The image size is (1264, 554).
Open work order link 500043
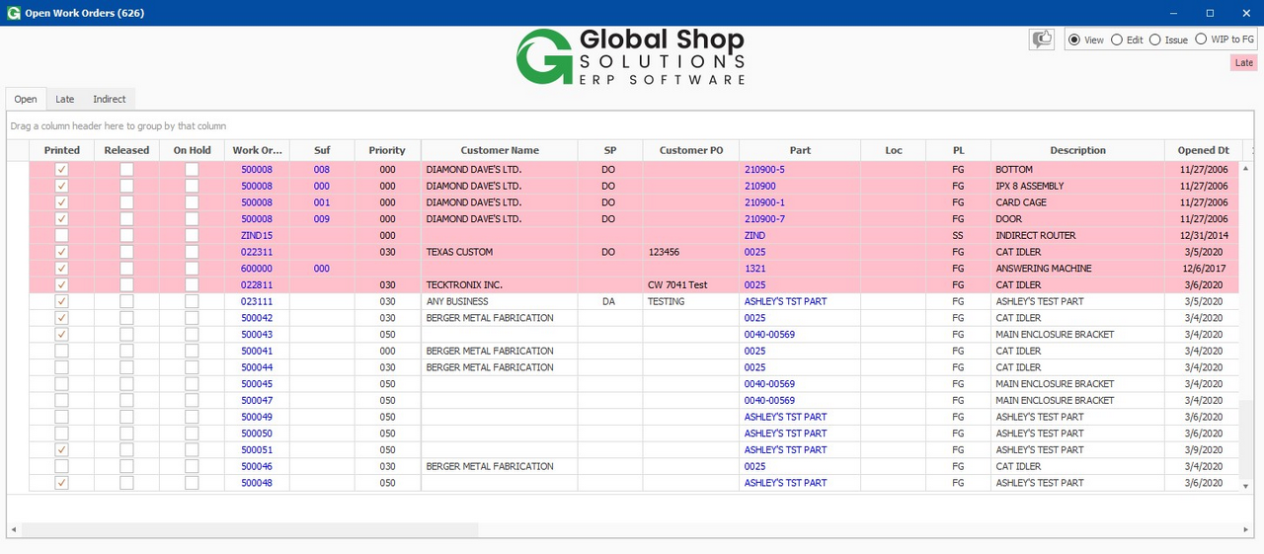click(257, 335)
